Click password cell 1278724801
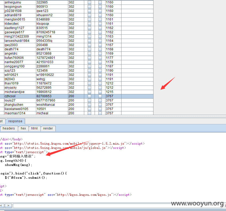The width and height of the screenshot is (226, 211). 52,58
